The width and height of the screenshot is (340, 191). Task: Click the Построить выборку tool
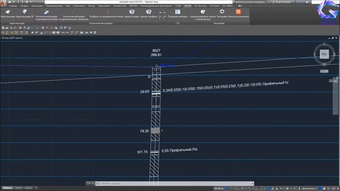pos(177,13)
